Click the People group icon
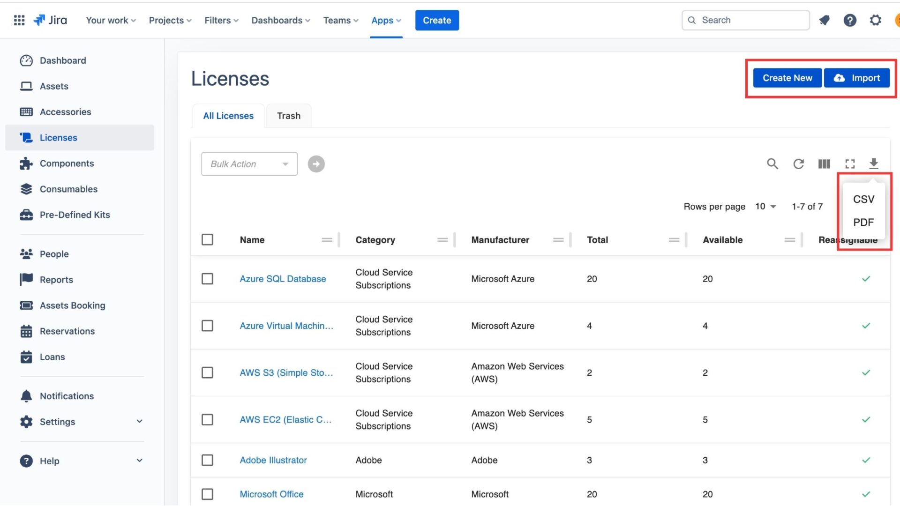 (26, 253)
